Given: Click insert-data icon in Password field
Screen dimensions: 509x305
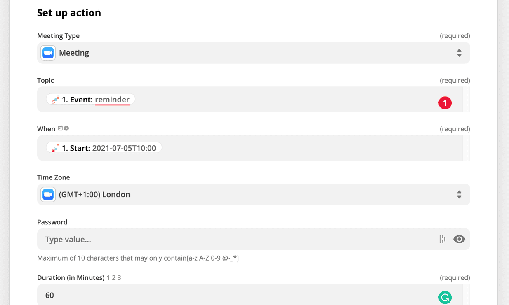Looking at the screenshot, I should click(442, 239).
